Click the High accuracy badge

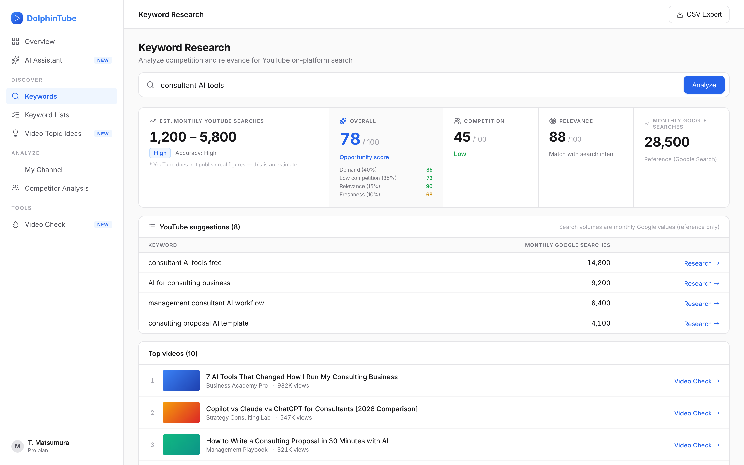coord(160,153)
